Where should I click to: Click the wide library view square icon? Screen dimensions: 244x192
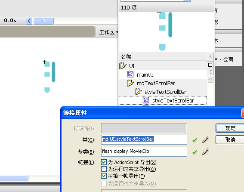pos(210,65)
